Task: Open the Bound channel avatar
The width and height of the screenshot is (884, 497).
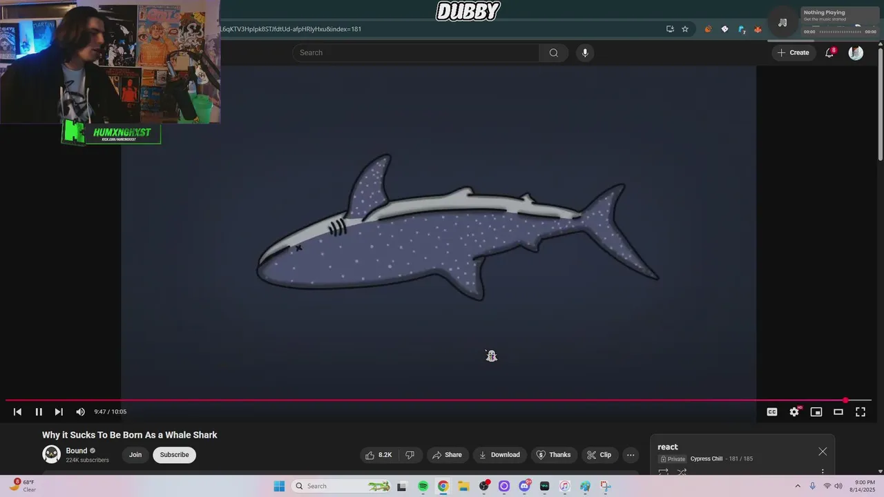Action: (x=52, y=454)
